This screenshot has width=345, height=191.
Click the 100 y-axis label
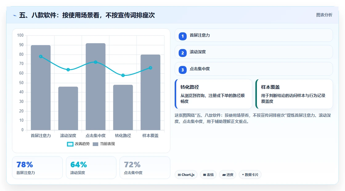pyautogui.click(x=20, y=35)
